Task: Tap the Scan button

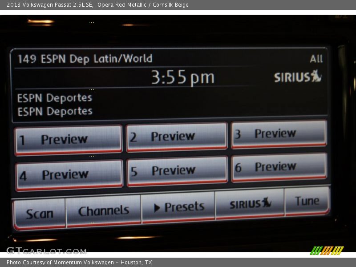Action: (40, 214)
